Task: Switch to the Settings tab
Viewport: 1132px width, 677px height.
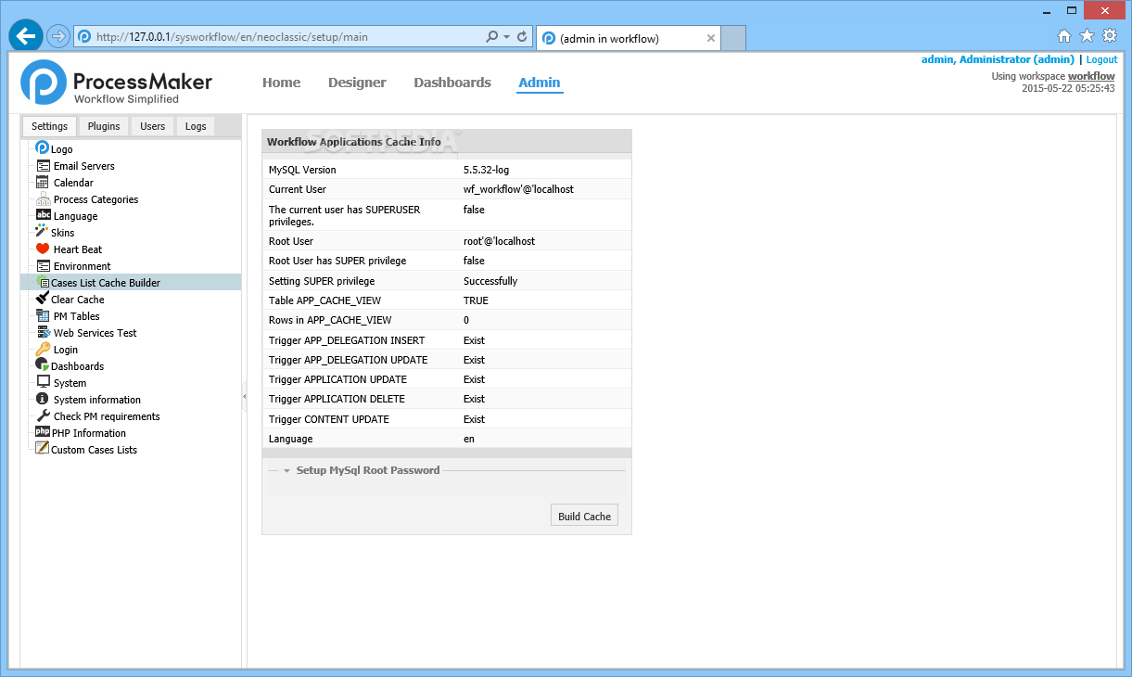Action: coord(49,126)
